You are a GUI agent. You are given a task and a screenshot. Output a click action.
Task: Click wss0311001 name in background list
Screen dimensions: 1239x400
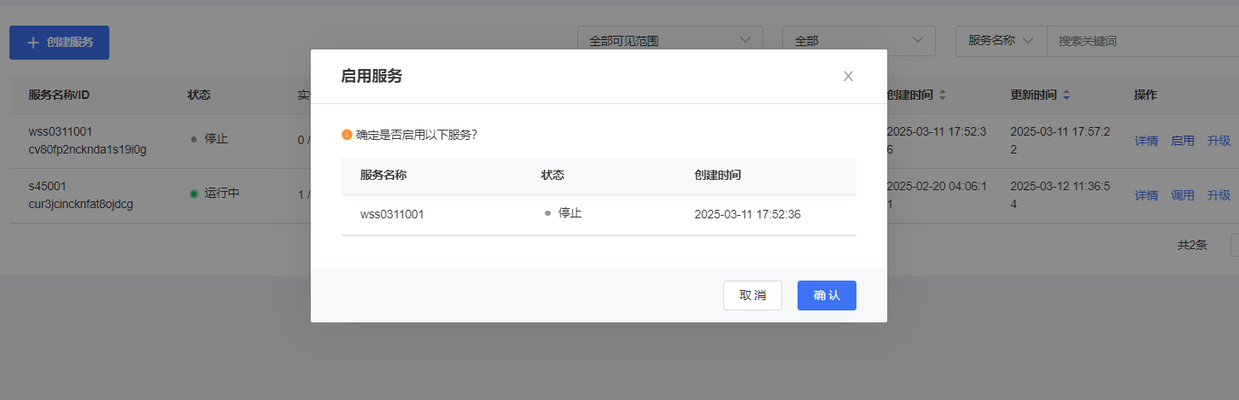point(61,131)
